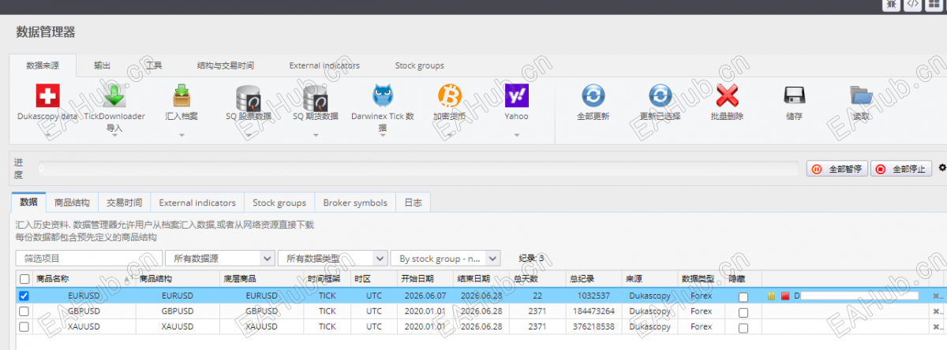Select the XAUUSD symbol name cell
Screen dimensions: 947x350
coord(84,326)
